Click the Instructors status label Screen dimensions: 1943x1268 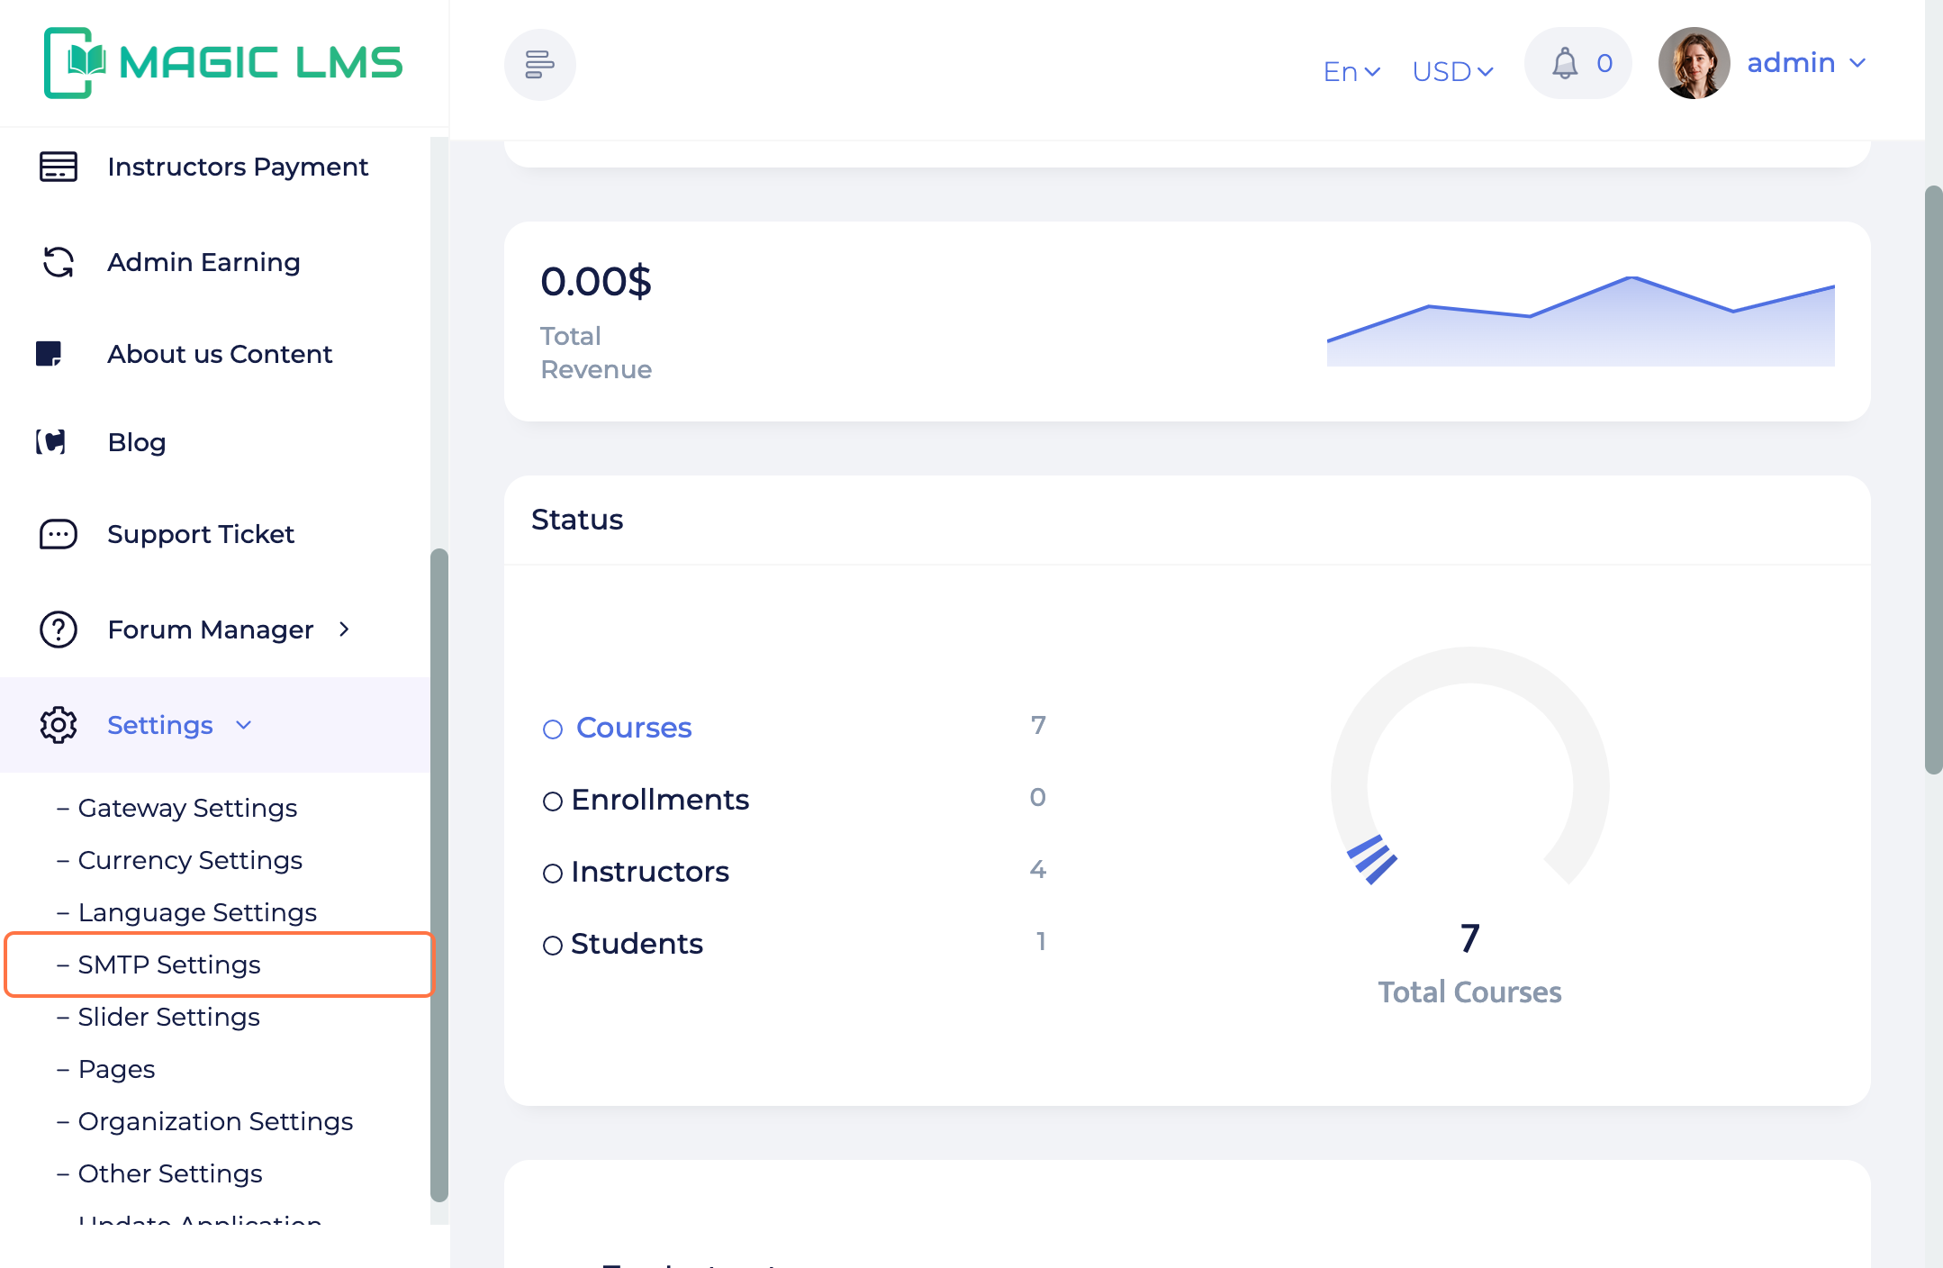click(650, 872)
